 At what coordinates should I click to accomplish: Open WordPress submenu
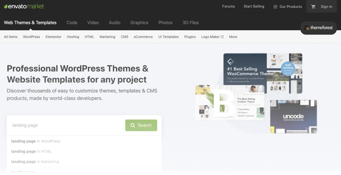(31, 37)
